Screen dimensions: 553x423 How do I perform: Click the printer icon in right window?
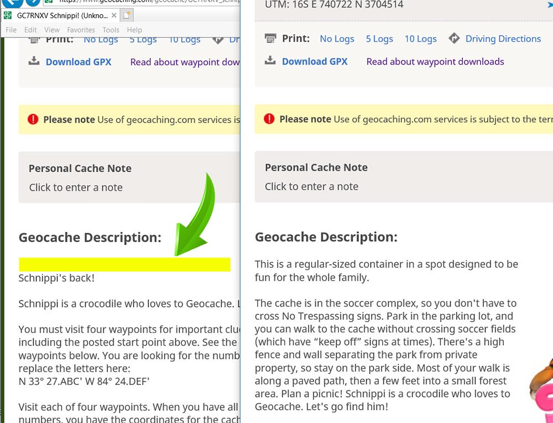(x=270, y=38)
